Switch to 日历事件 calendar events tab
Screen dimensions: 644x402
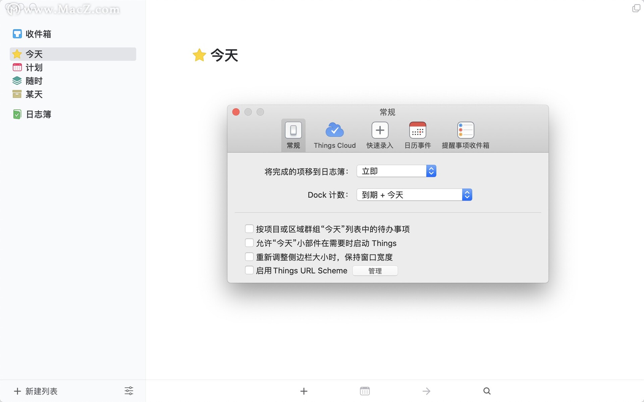point(418,135)
